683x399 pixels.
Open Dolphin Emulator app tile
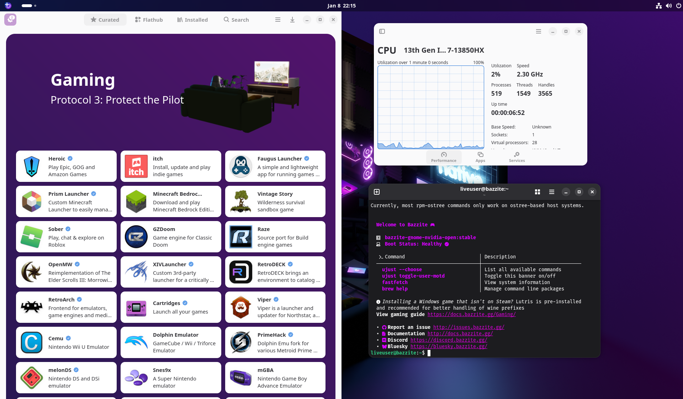tap(171, 342)
